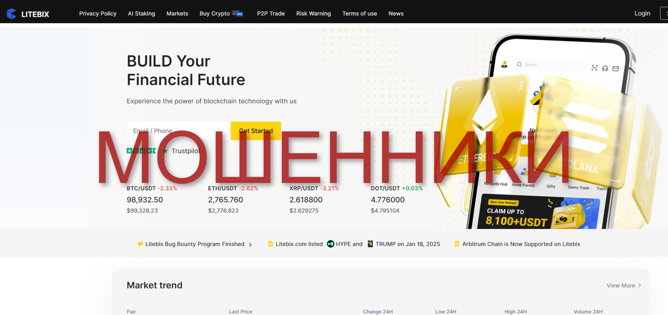The image size is (668, 315).
Task: Open the News page
Action: pos(396,13)
